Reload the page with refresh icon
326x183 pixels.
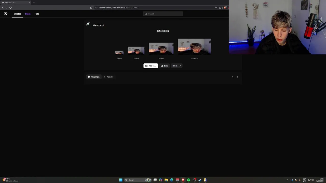click(x=10, y=8)
